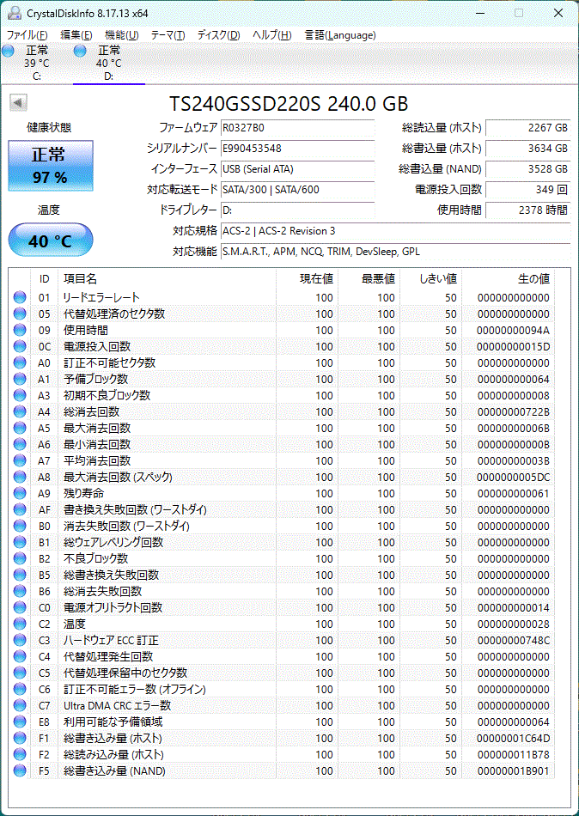Click the drive title TS240GSSD220S 240.0 GB
The height and width of the screenshot is (816, 579).
[x=289, y=104]
